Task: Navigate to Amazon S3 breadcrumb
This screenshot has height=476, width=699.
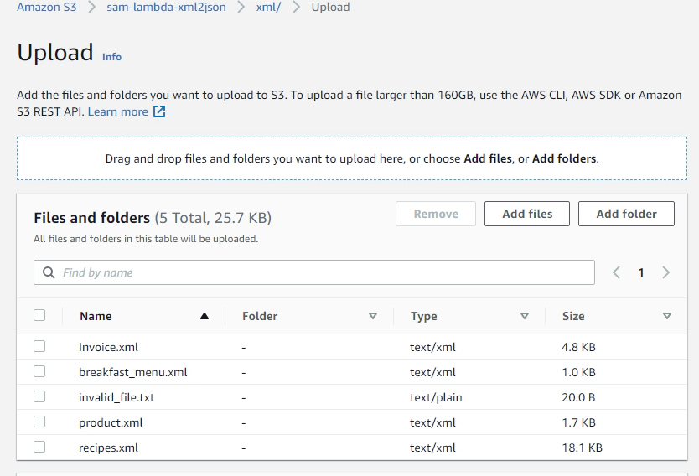Action: click(47, 7)
